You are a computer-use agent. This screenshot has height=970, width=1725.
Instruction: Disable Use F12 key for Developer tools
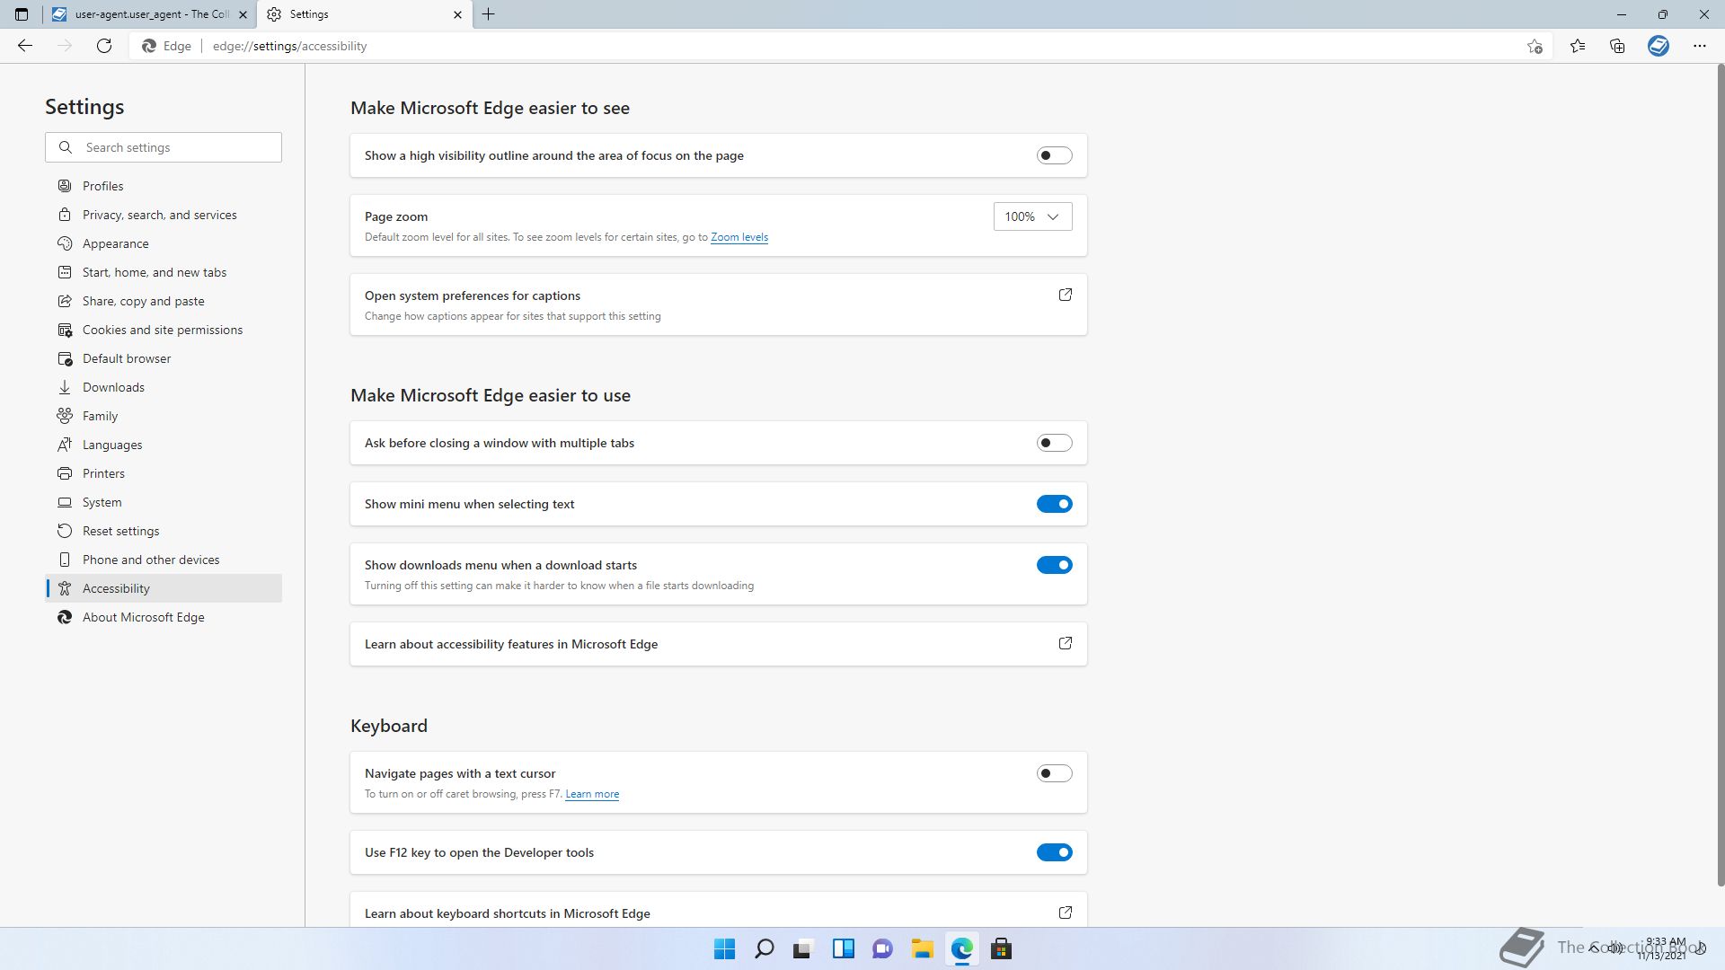click(x=1054, y=852)
